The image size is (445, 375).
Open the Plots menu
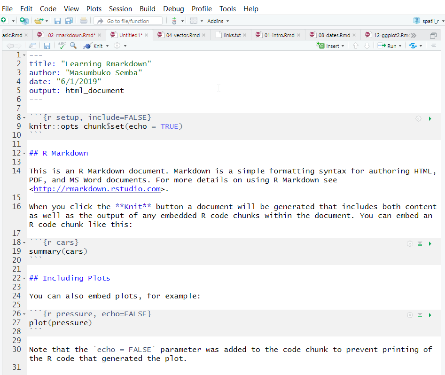coord(94,9)
